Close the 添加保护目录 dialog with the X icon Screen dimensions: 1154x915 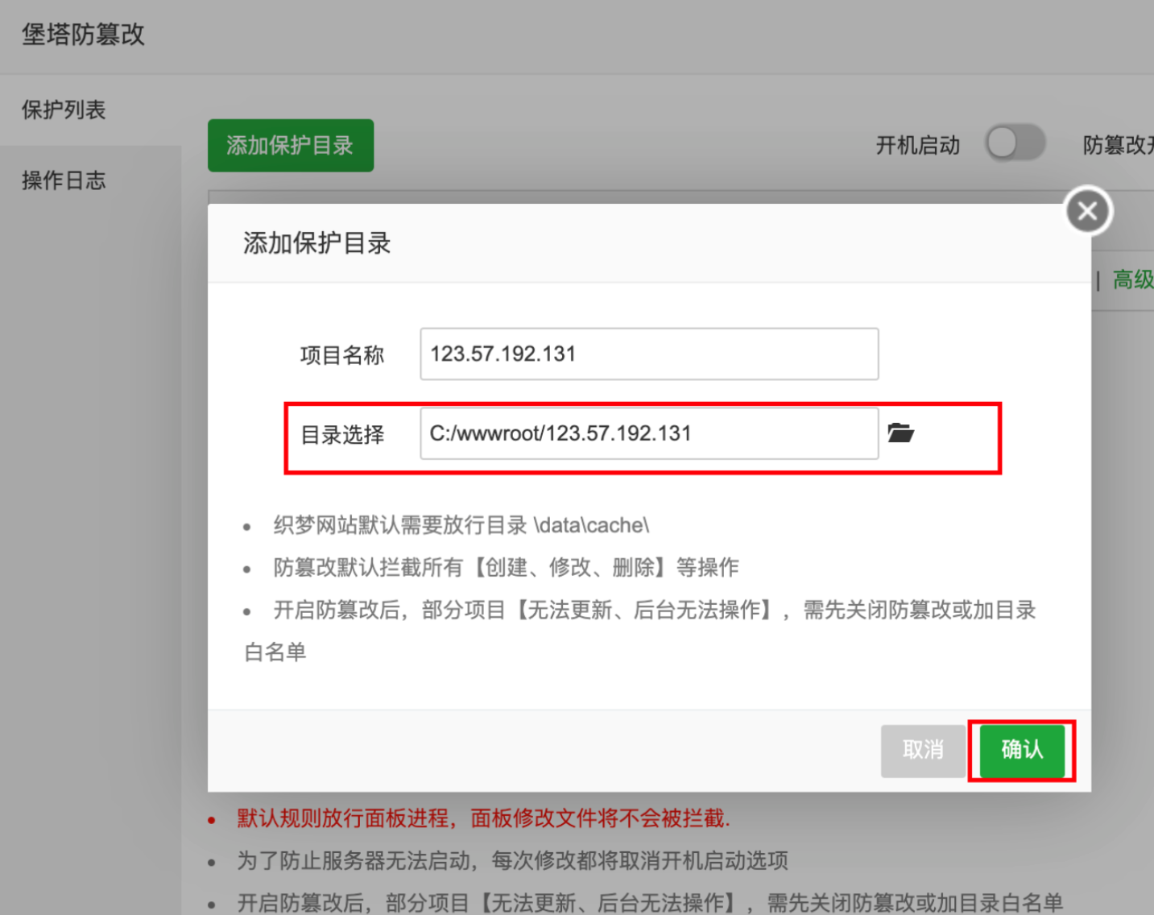[1087, 212]
